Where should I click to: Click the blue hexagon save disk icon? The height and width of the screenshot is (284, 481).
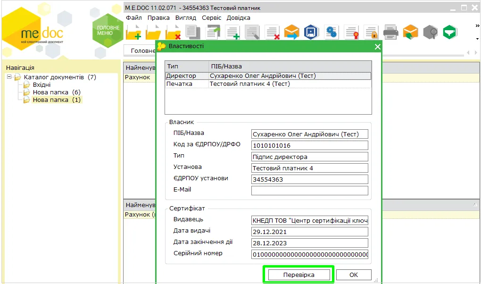pyautogui.click(x=311, y=32)
